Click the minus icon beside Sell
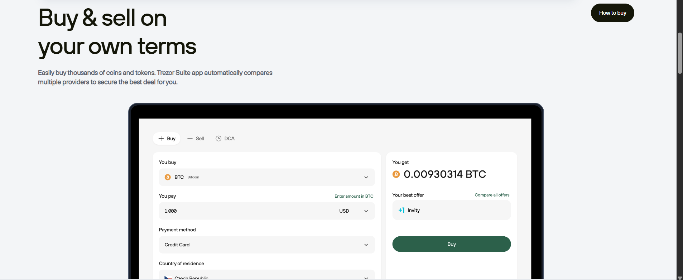The height and width of the screenshot is (280, 683). [190, 139]
